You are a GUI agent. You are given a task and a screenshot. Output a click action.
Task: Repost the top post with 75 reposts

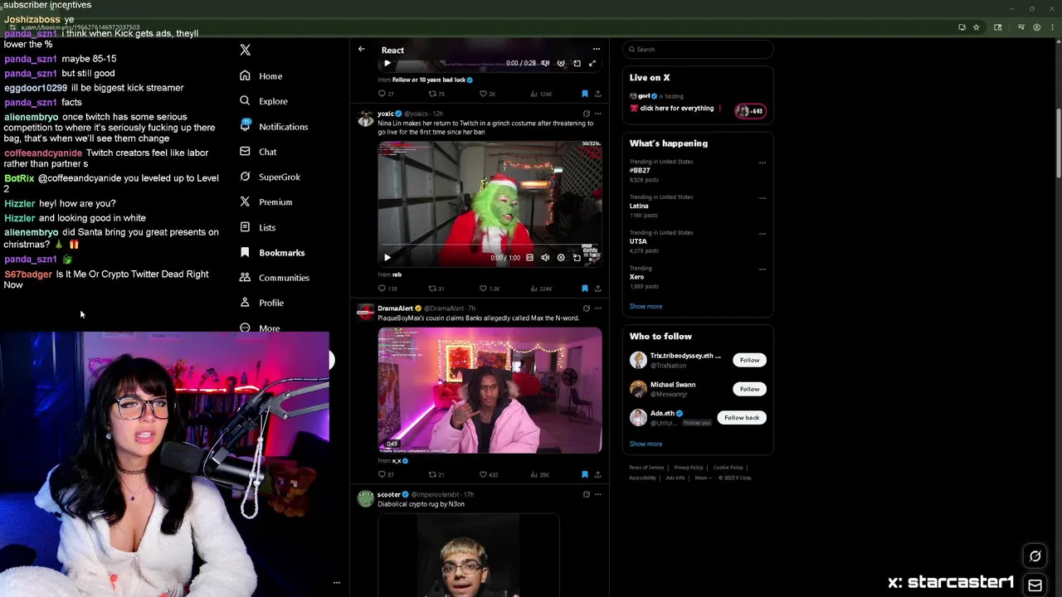(x=436, y=94)
